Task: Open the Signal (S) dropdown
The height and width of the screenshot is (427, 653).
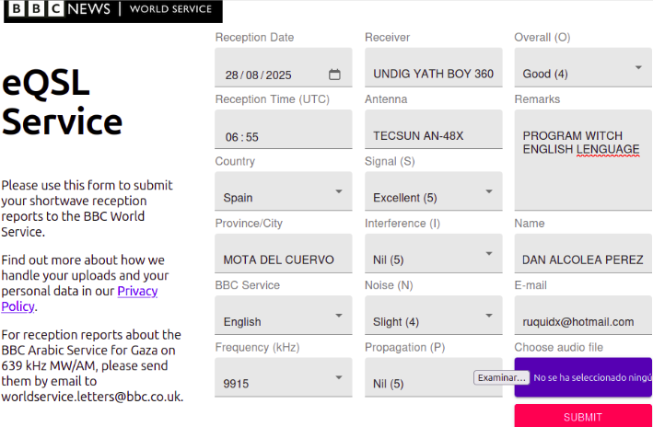Action: tap(433, 191)
